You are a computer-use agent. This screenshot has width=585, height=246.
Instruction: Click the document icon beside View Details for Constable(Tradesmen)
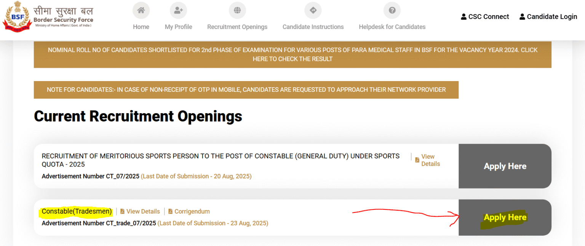click(x=122, y=211)
